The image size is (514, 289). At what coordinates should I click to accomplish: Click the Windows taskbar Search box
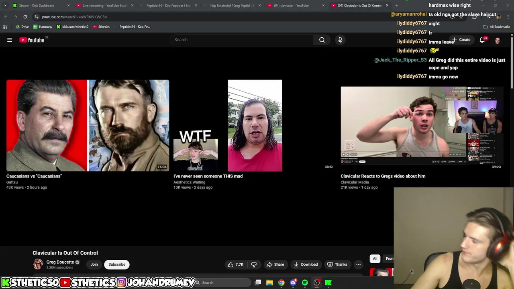click(x=223, y=283)
